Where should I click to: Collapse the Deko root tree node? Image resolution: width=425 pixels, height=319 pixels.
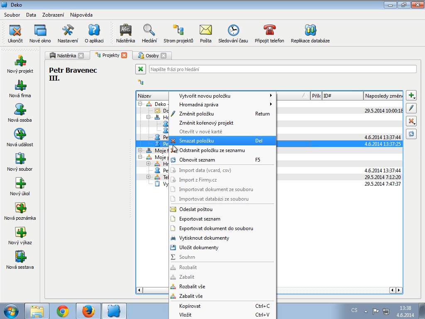tap(140, 104)
